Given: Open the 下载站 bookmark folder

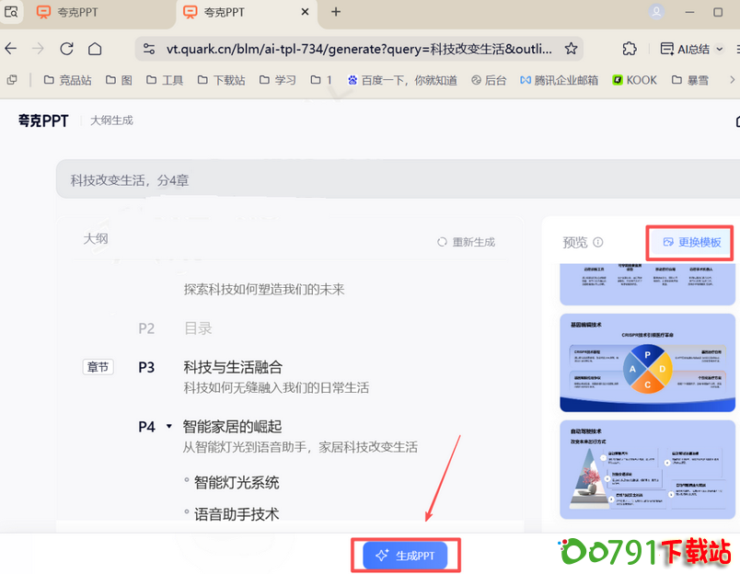Looking at the screenshot, I should coord(221,80).
